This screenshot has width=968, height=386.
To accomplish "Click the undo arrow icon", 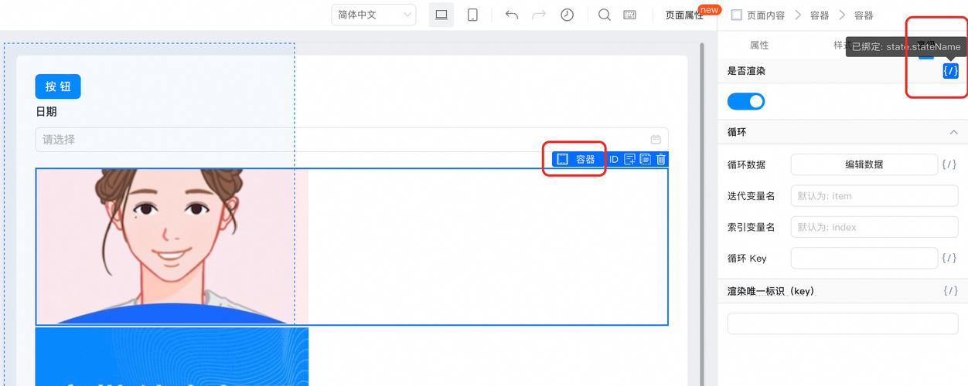I will 511,15.
